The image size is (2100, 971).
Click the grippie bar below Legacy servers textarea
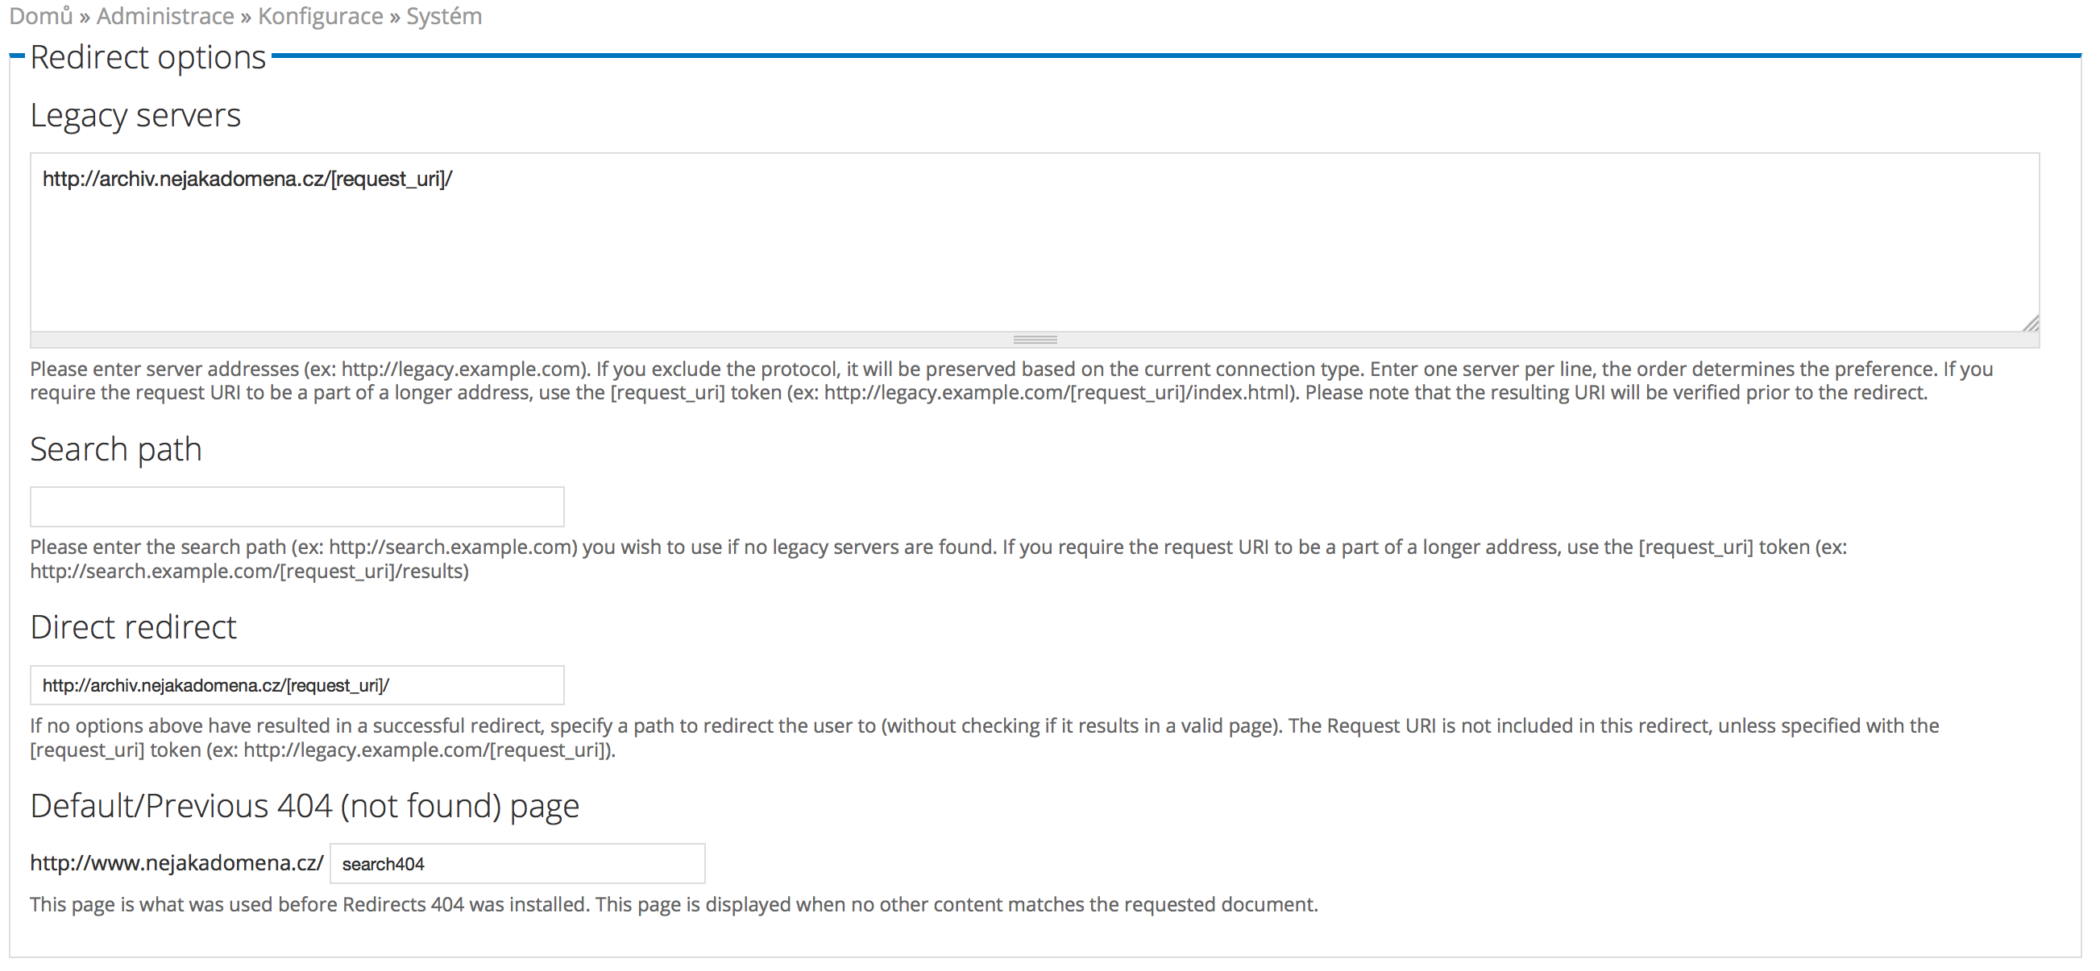coord(1034,340)
